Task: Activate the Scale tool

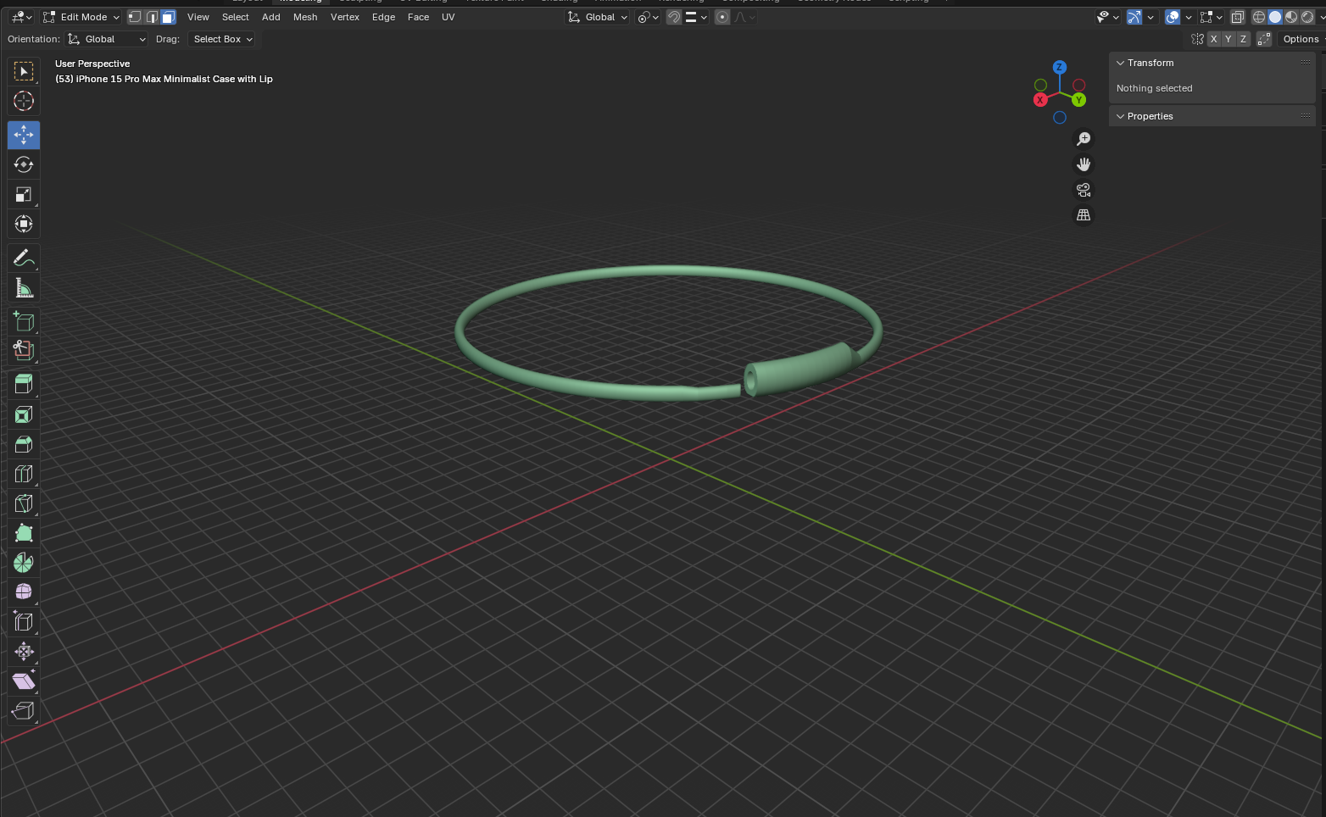Action: 24,194
